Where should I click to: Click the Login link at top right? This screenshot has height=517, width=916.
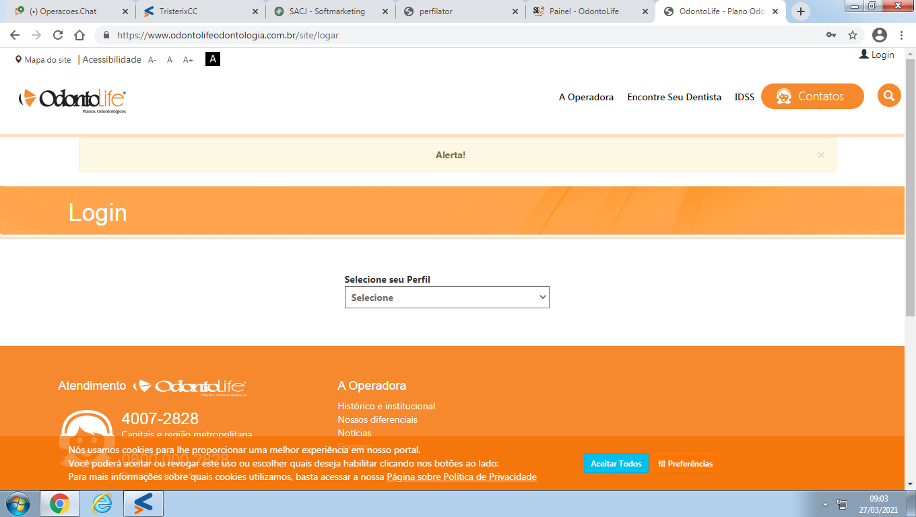(877, 55)
